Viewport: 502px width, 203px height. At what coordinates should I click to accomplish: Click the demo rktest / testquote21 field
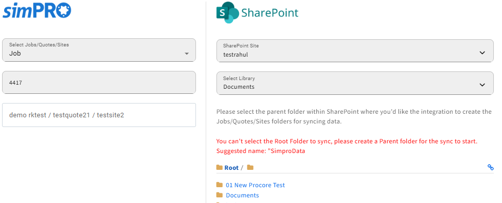coord(99,115)
